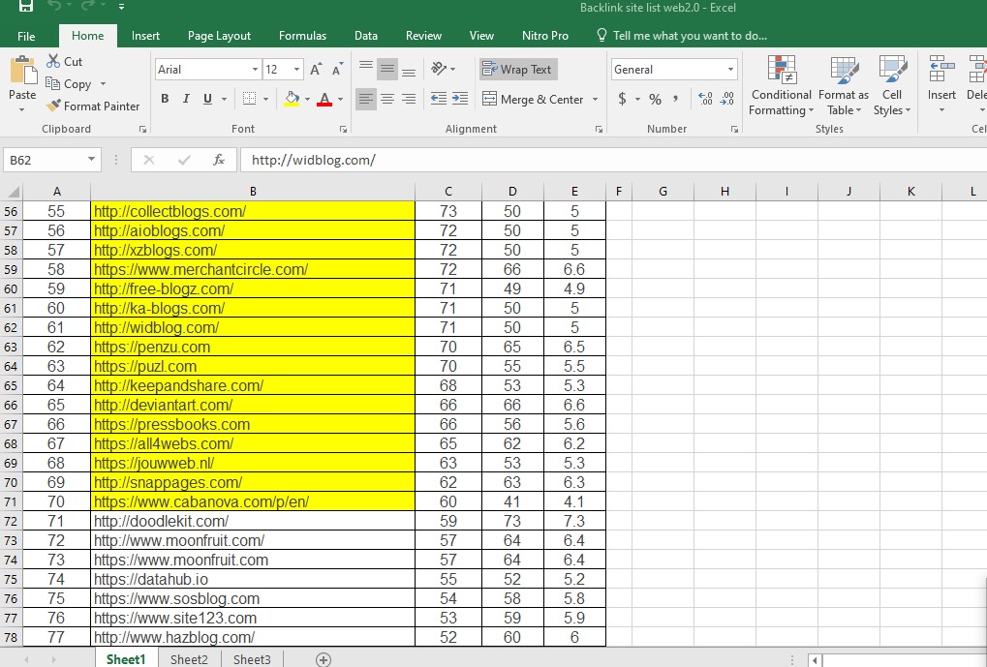The image size is (987, 667).
Task: Click the Format Painter brush icon
Action: pyautogui.click(x=54, y=106)
